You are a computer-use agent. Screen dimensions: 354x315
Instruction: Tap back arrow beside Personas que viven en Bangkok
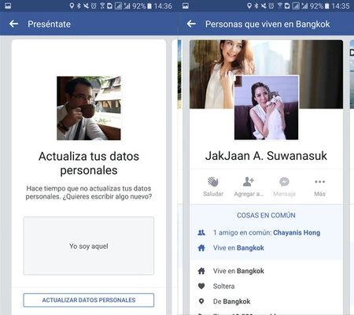[x=191, y=24]
